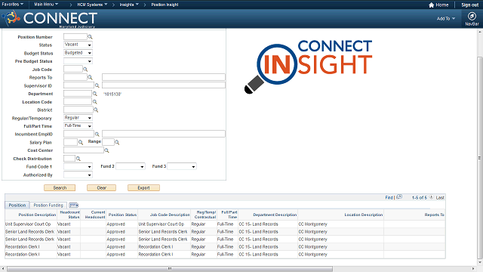Click in the Location Code input field
The height and width of the screenshot is (272, 483).
[x=78, y=101]
